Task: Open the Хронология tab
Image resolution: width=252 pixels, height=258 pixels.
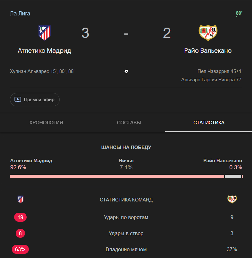Action: pos(46,123)
